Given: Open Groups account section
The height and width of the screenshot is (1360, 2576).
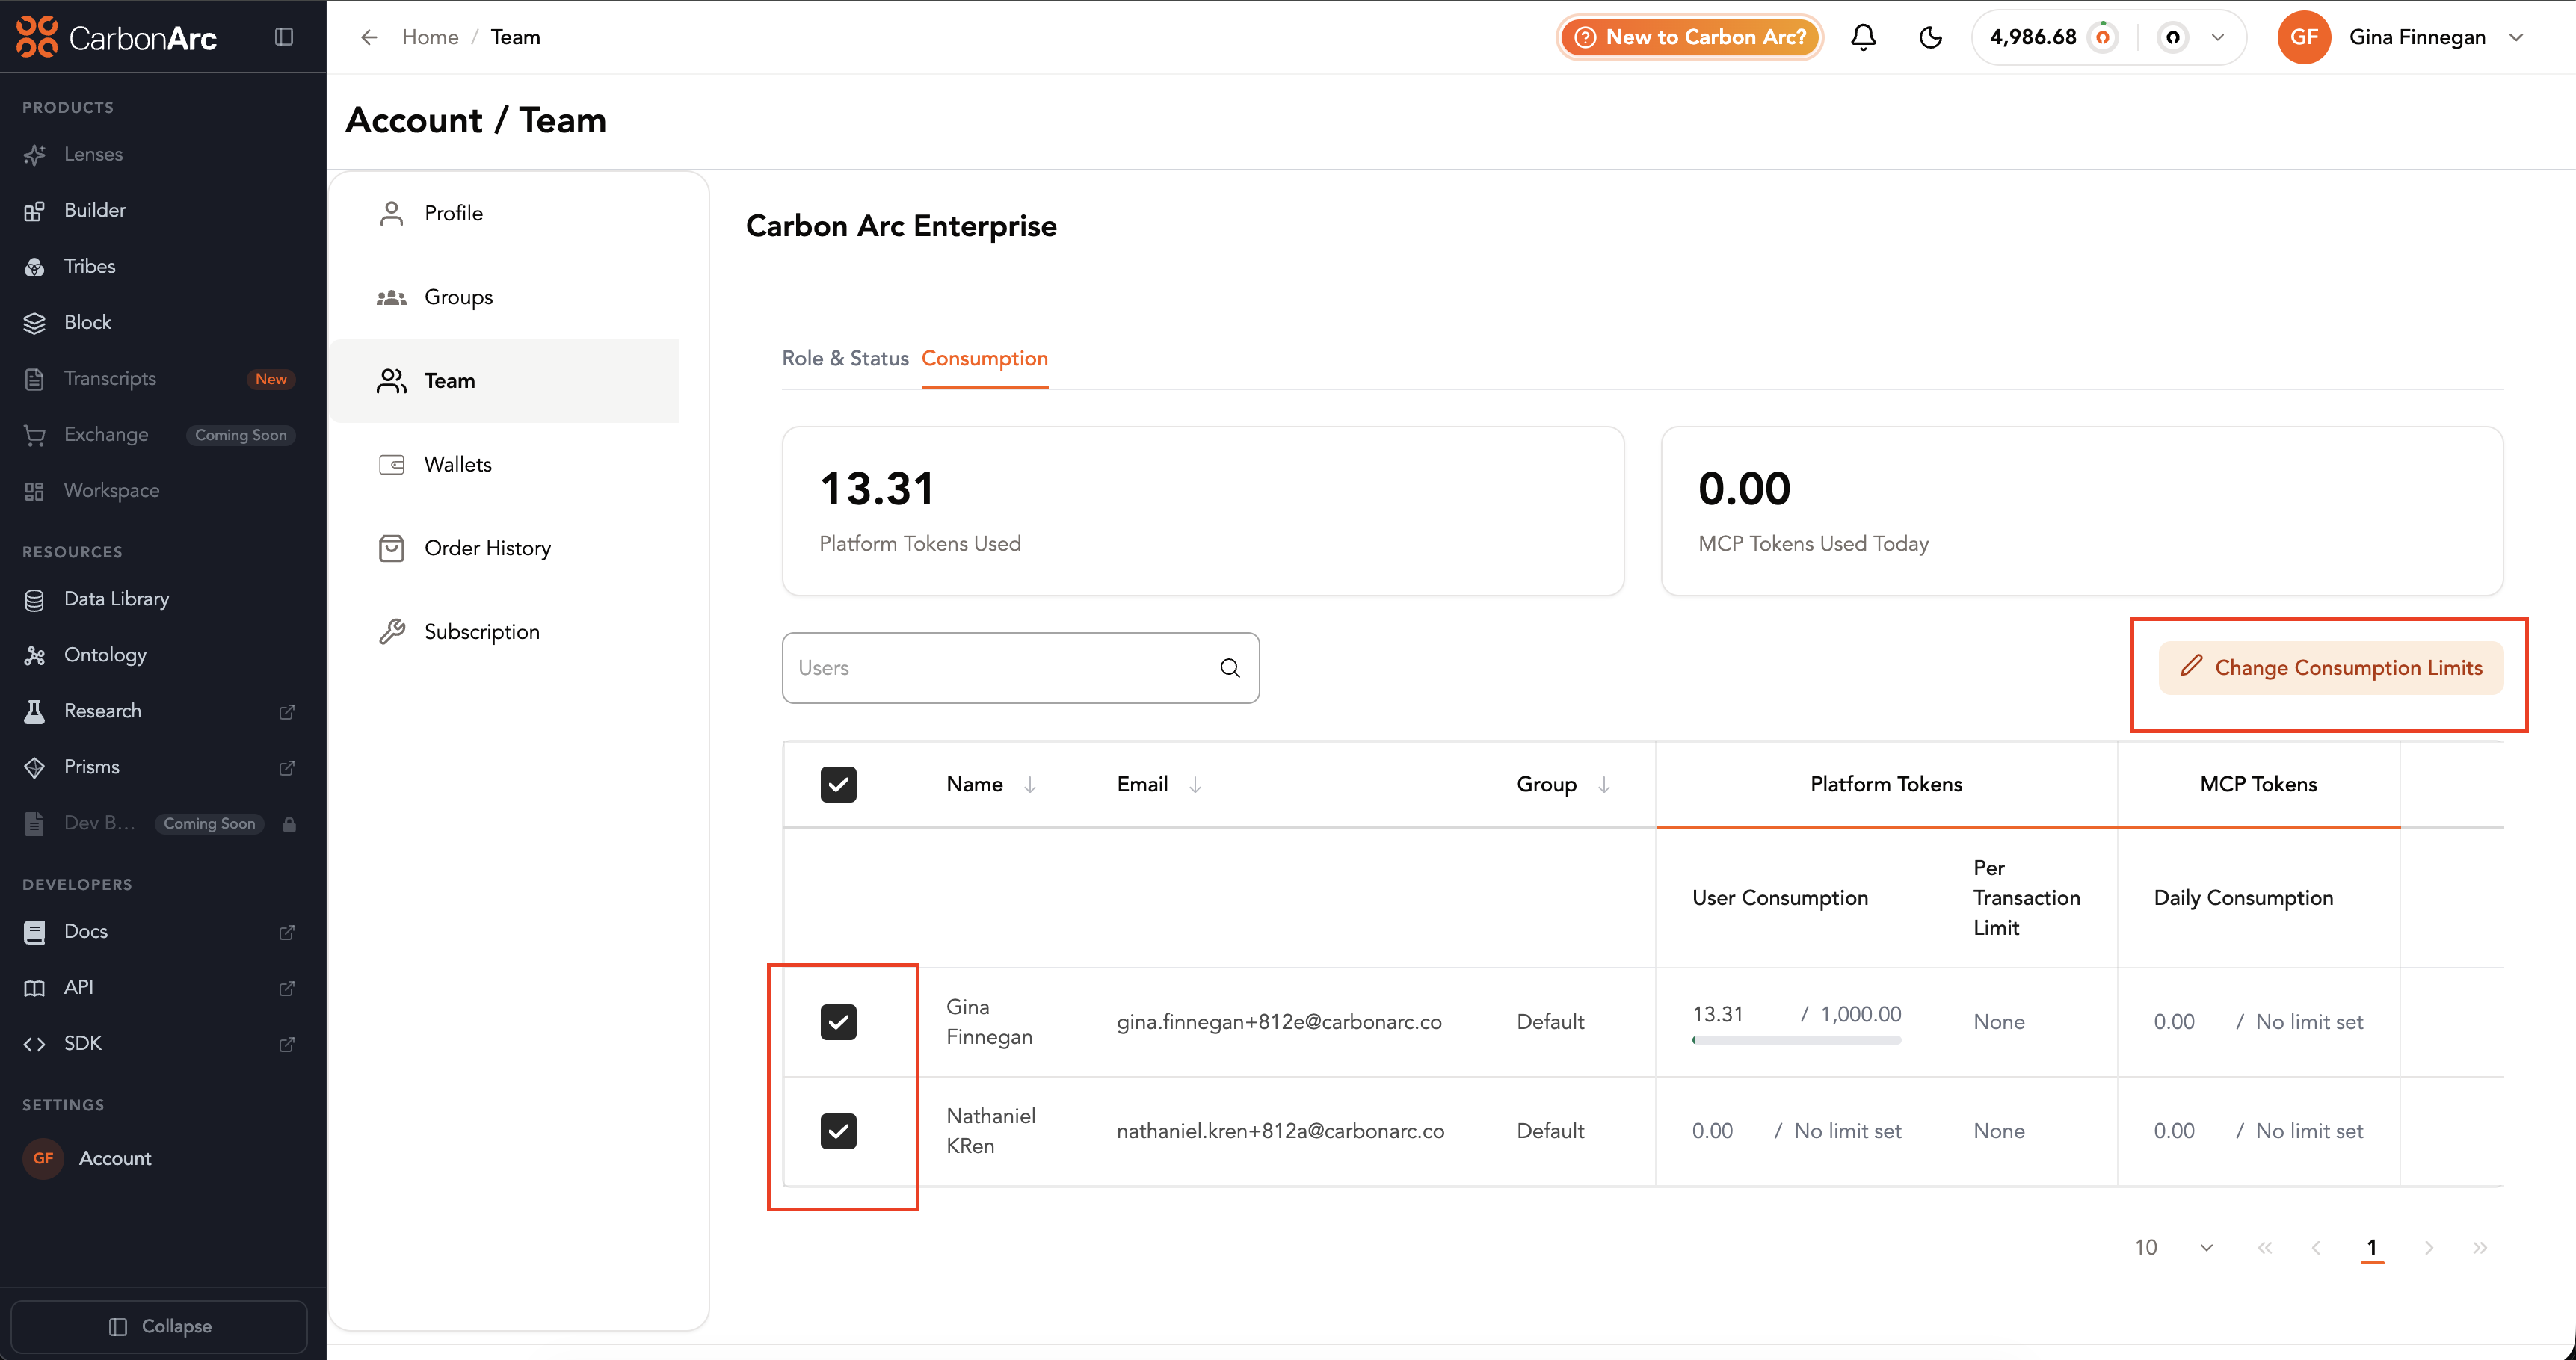Looking at the screenshot, I should tap(504, 297).
